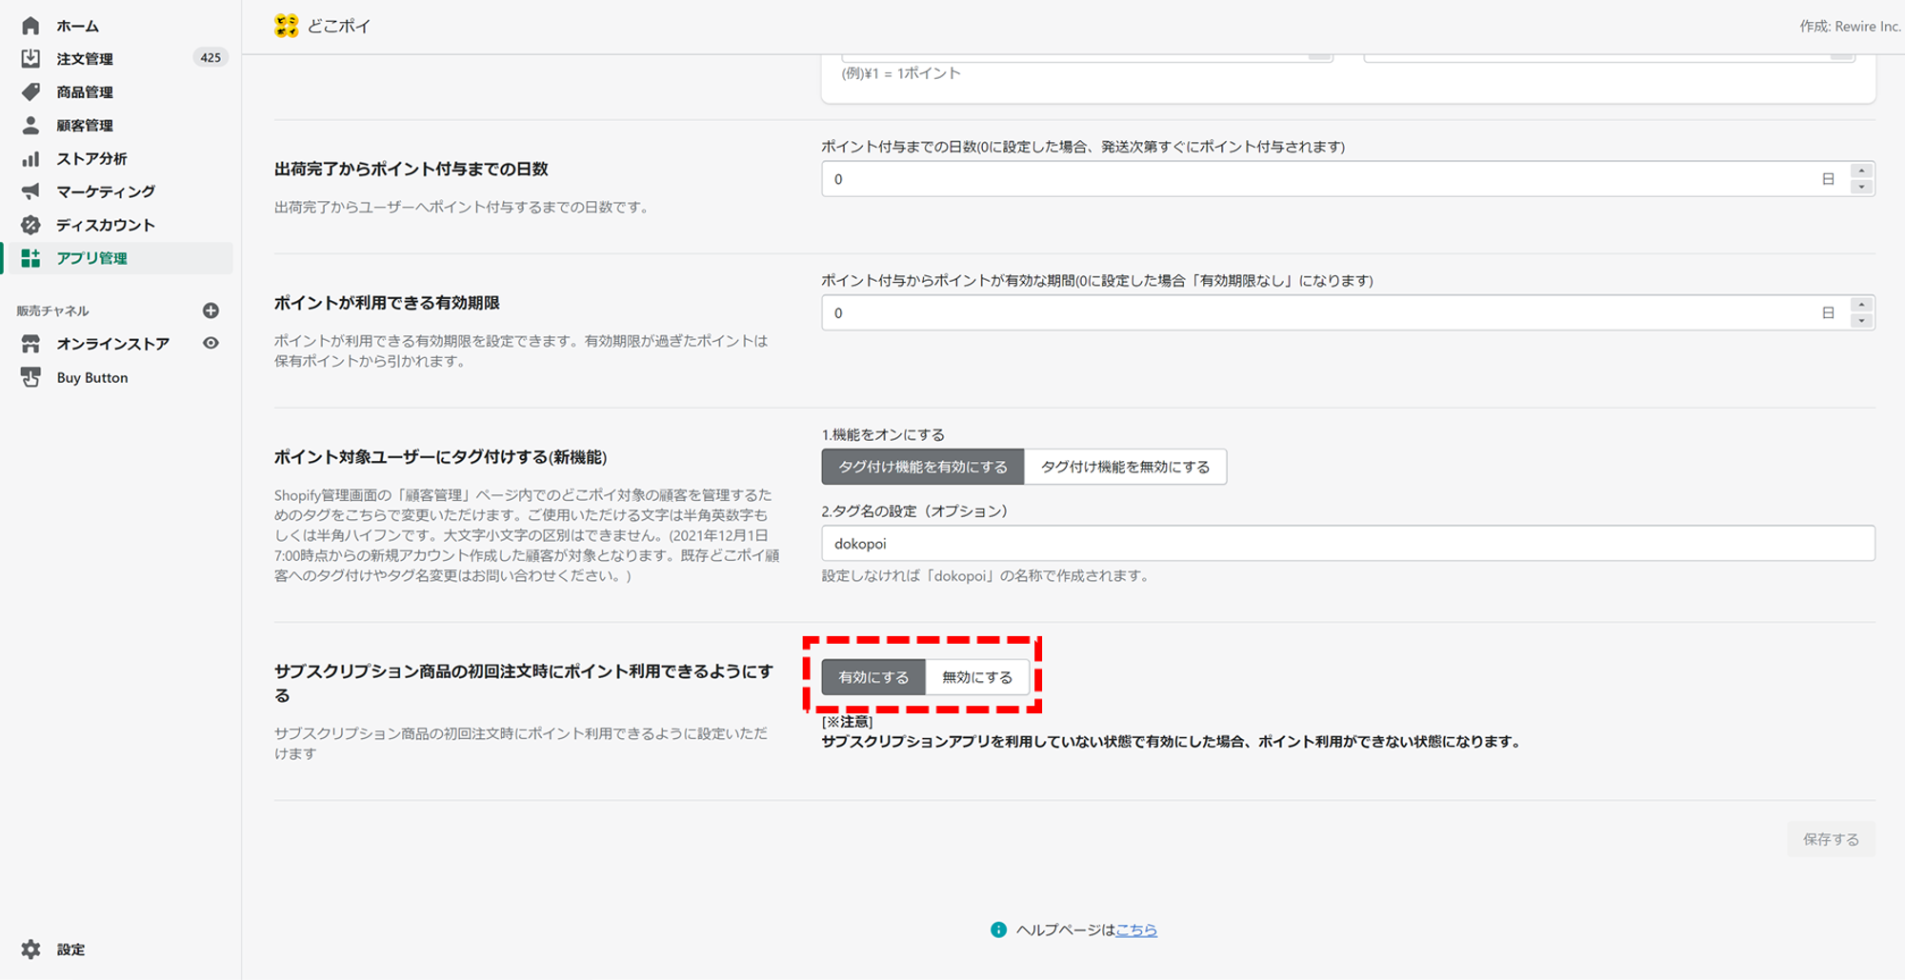Click the (例)¥1 = 1ポイント example text
The width and height of the screenshot is (1905, 980).
[x=901, y=73]
